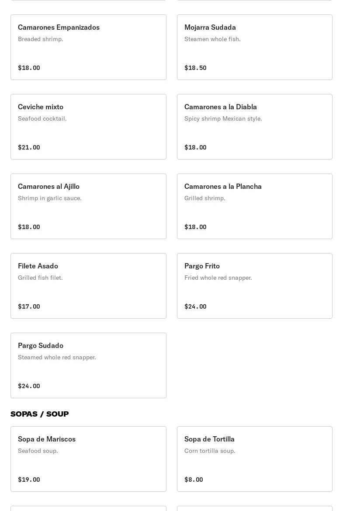Open Camarones a la Diabla card

(x=254, y=127)
